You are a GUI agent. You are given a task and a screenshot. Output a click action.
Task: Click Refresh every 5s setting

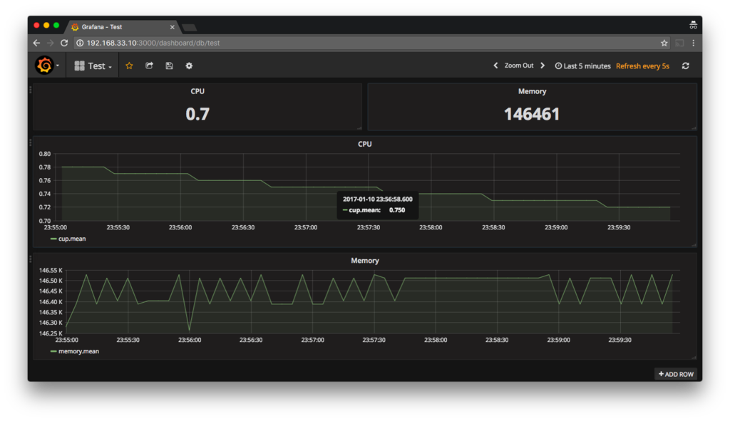(642, 66)
